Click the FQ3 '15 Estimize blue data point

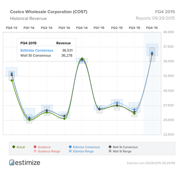pos(134,110)
